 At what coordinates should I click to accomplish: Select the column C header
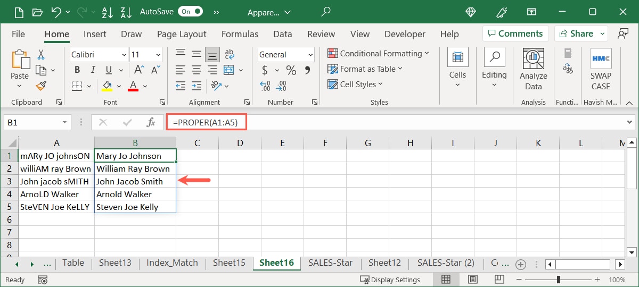(x=197, y=142)
